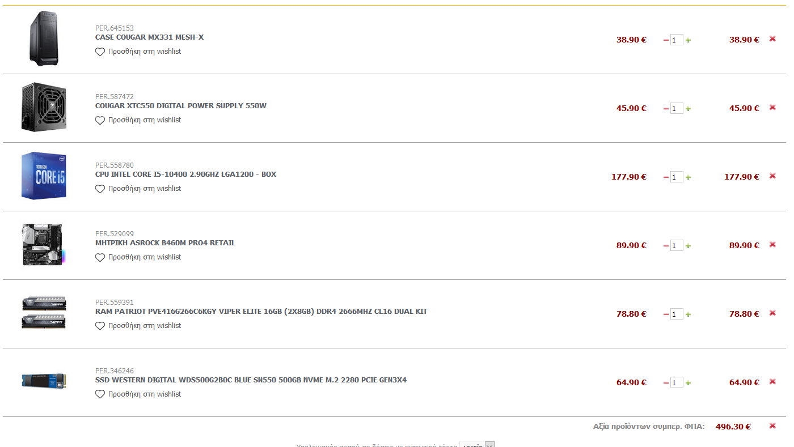Viewport: 794px width, 447px height.
Task: Add Intel Core i5-10400 to wishlist
Action: [x=138, y=189]
